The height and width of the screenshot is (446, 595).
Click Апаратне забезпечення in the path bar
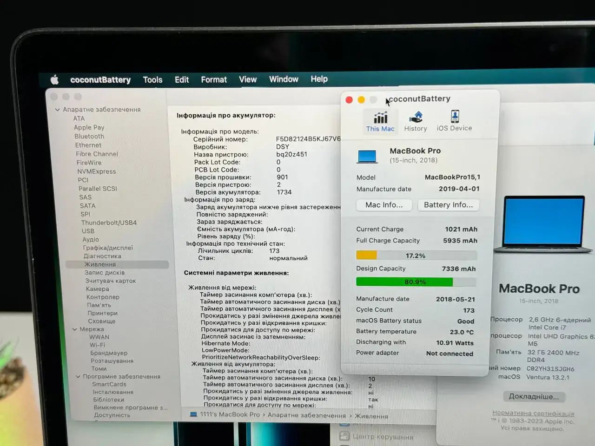pyautogui.click(x=307, y=415)
